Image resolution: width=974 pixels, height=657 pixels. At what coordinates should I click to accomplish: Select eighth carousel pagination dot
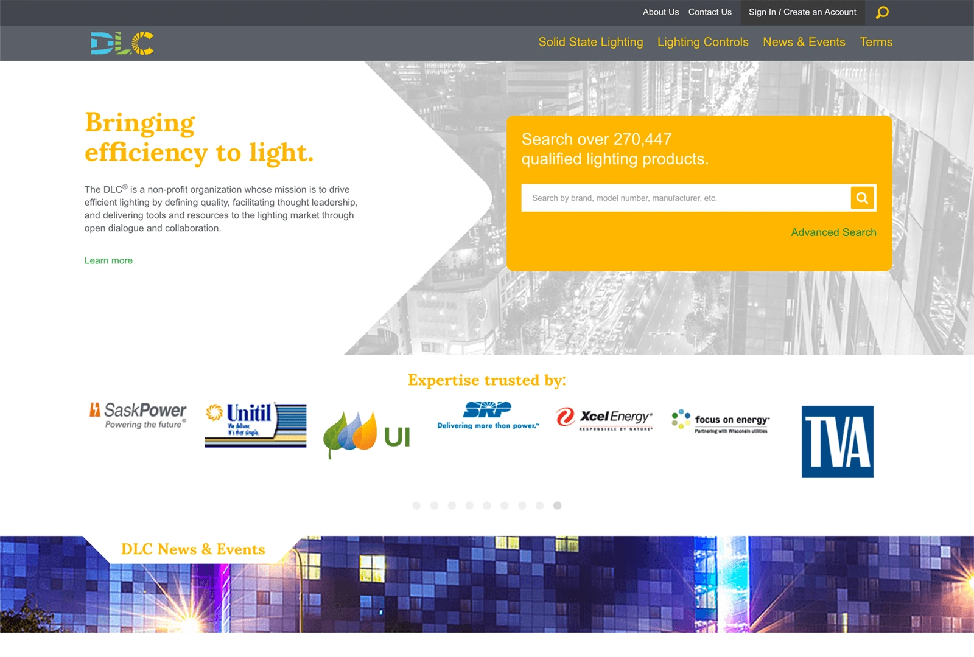[x=540, y=506]
